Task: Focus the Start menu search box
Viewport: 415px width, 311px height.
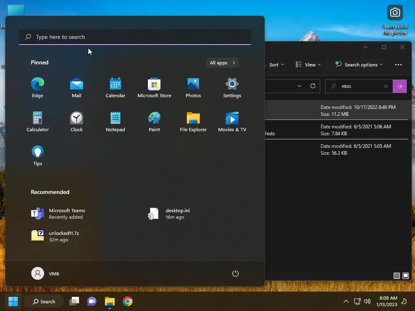Action: click(135, 37)
